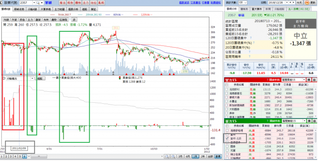This screenshot has width=318, height=161.
Task: Click the 追蹤 button beside 分點進出 dropdown
Action: point(40,79)
